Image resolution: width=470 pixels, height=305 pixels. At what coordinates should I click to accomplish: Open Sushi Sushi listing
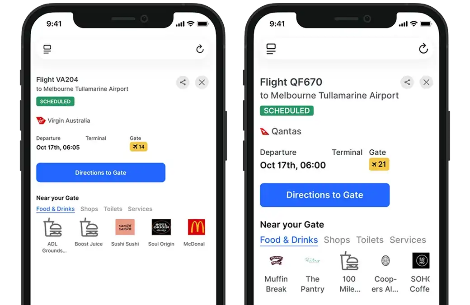125,232
